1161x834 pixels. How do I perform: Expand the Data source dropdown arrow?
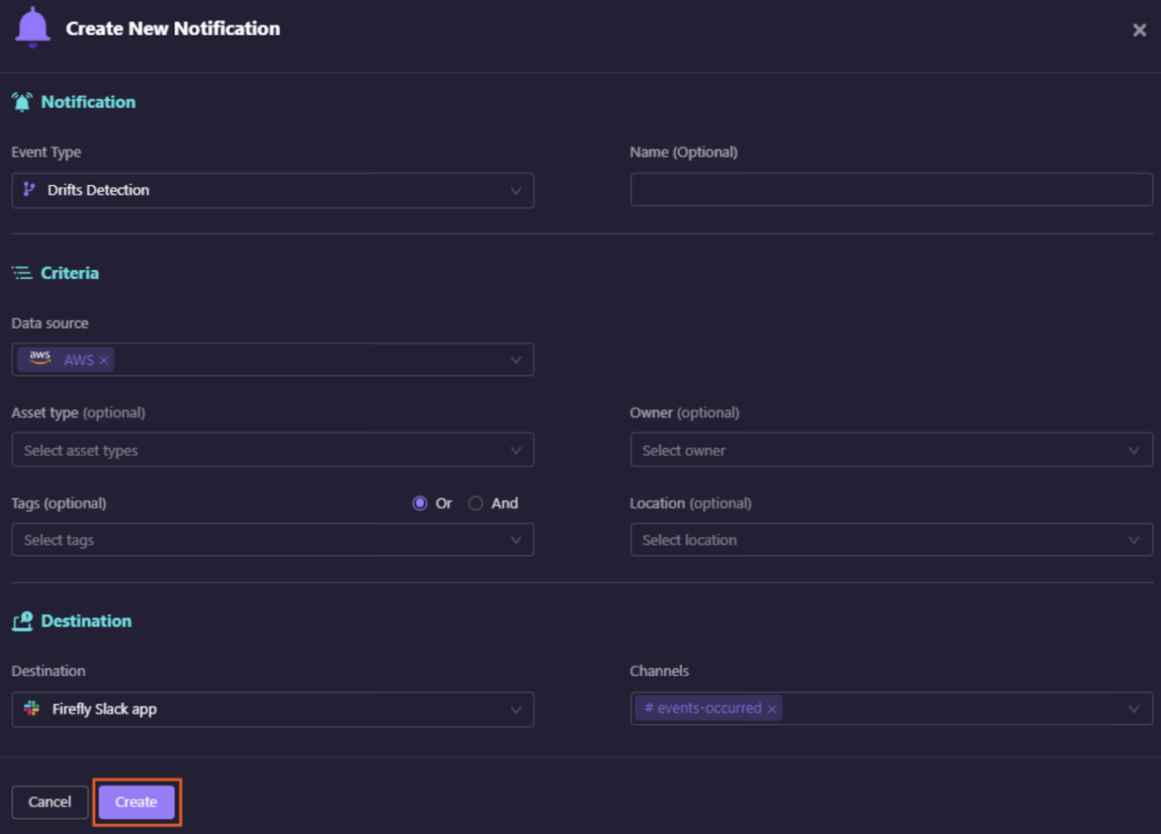point(516,360)
